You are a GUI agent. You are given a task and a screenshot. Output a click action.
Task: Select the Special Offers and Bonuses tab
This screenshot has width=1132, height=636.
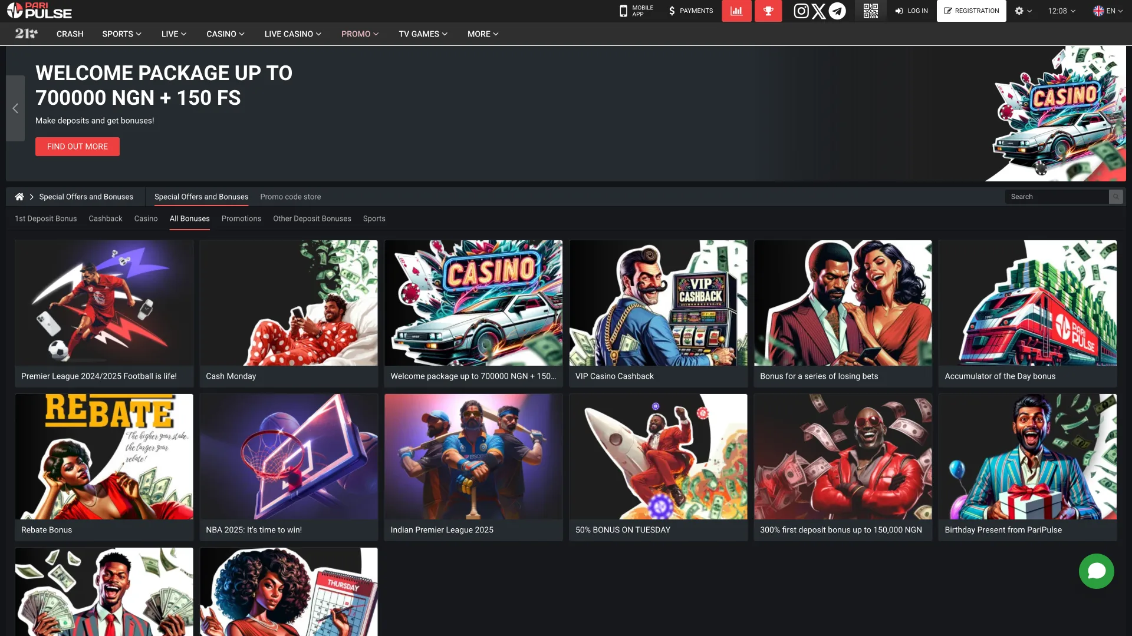[201, 197]
